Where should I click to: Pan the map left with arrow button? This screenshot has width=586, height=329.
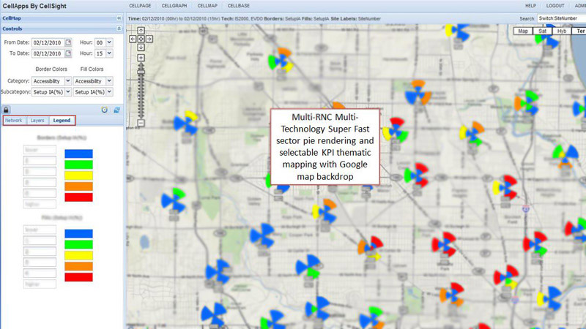pos(133,39)
